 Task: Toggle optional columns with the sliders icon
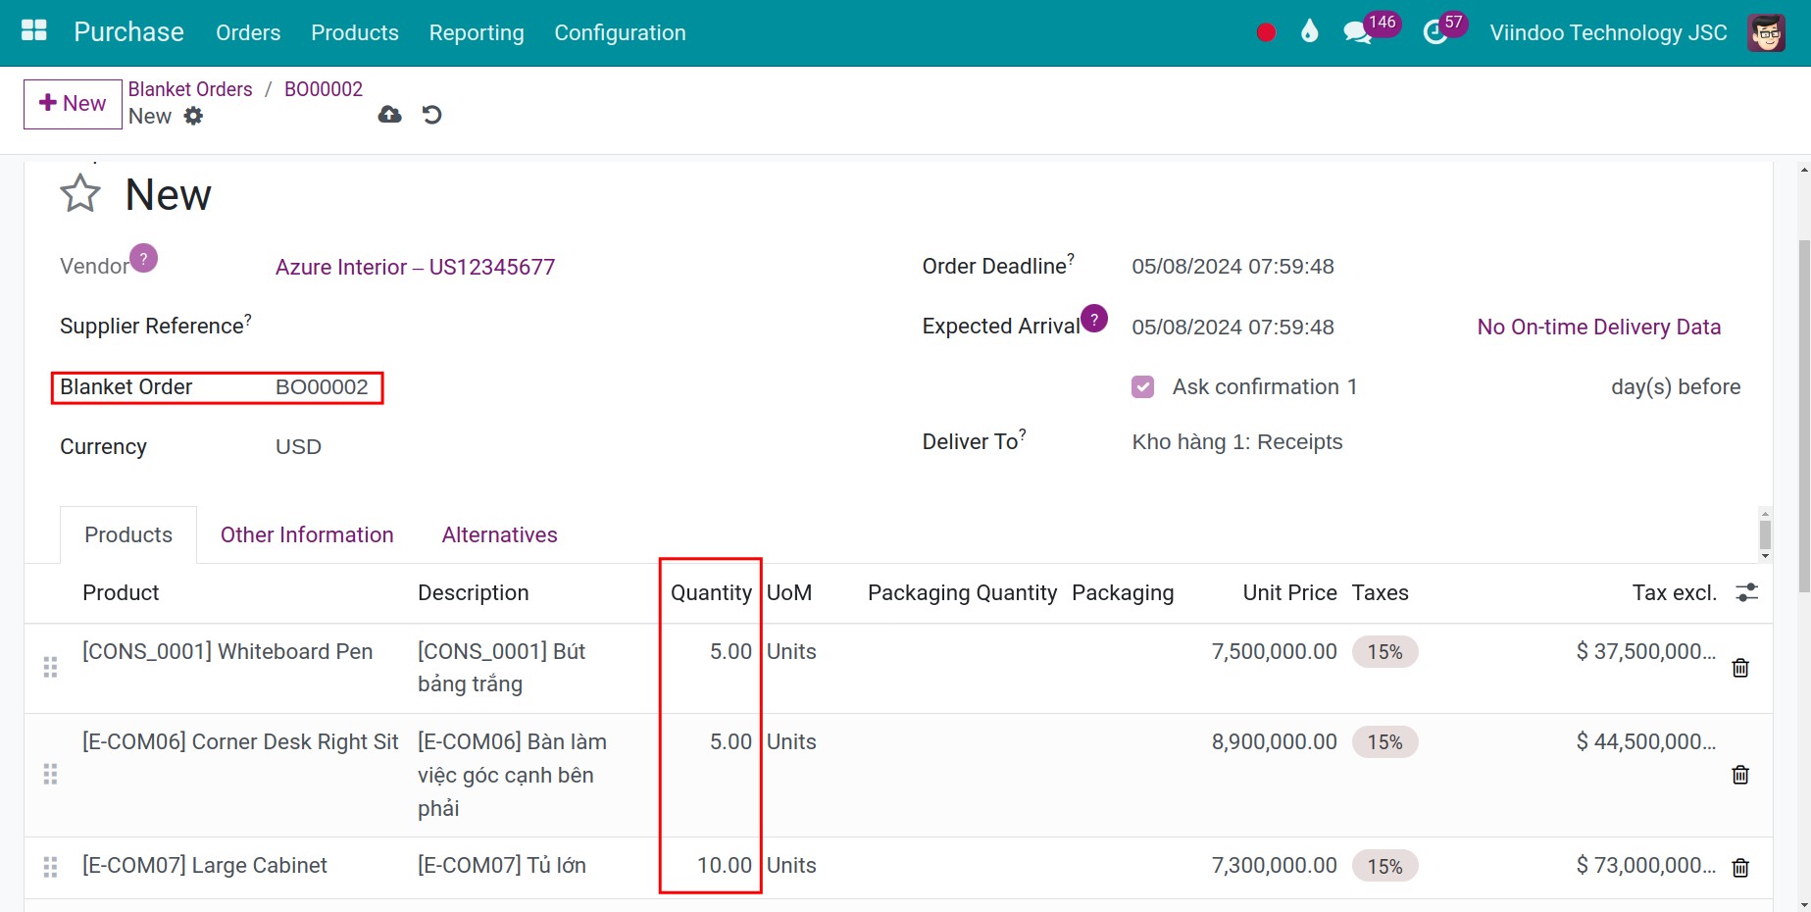point(1748,593)
